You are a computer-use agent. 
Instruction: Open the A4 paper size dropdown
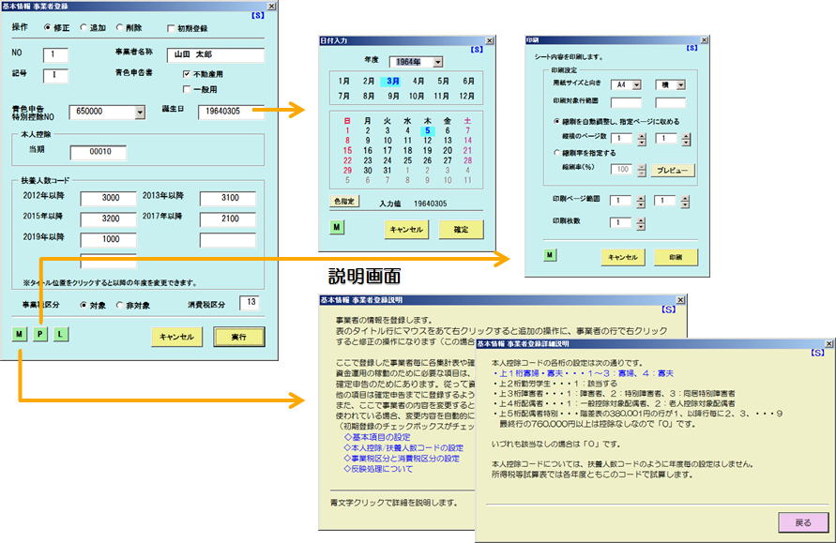coord(636,84)
